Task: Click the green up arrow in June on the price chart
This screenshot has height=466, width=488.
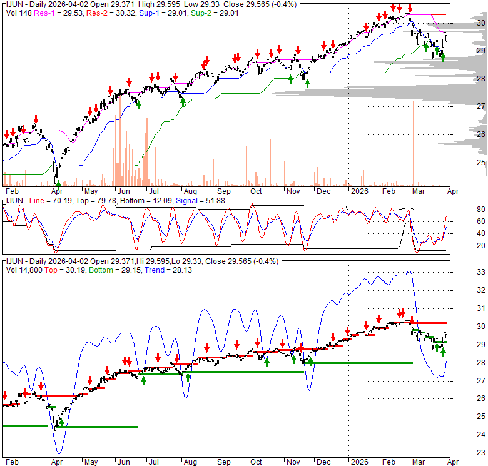Action: click(138, 103)
